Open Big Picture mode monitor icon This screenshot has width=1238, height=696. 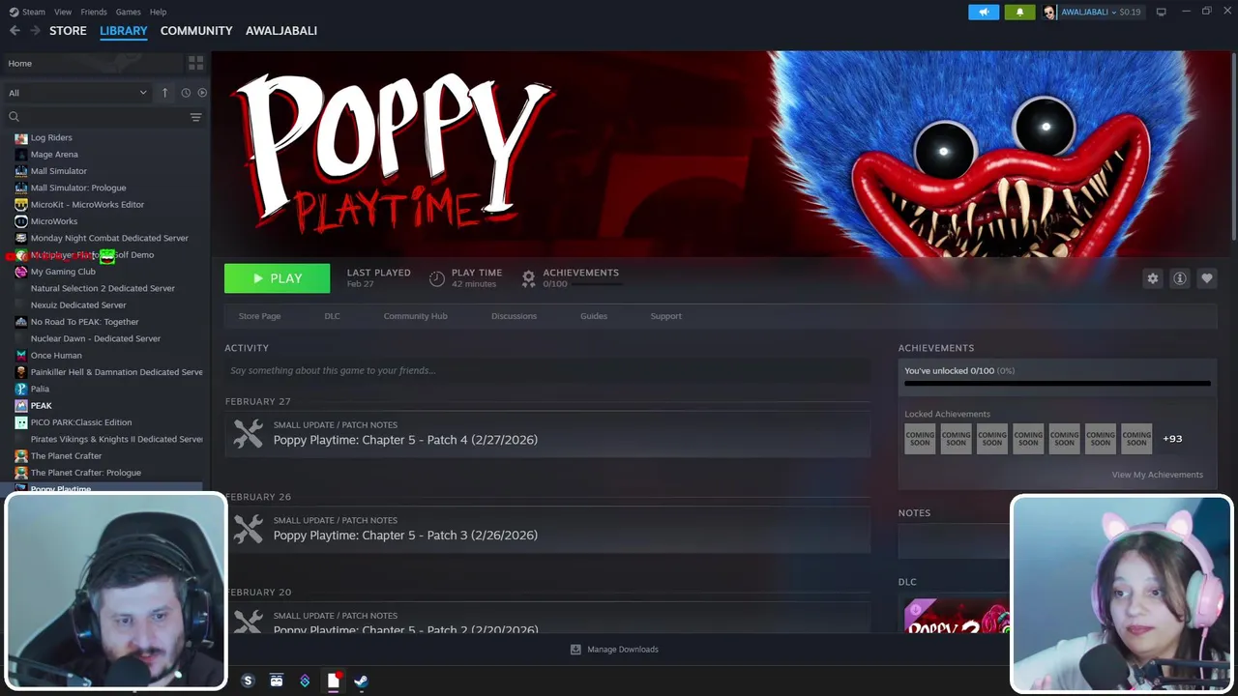1161,12
